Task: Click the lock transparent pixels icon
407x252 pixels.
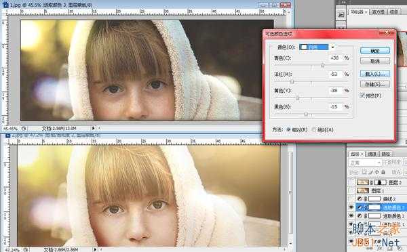Action: pos(364,171)
